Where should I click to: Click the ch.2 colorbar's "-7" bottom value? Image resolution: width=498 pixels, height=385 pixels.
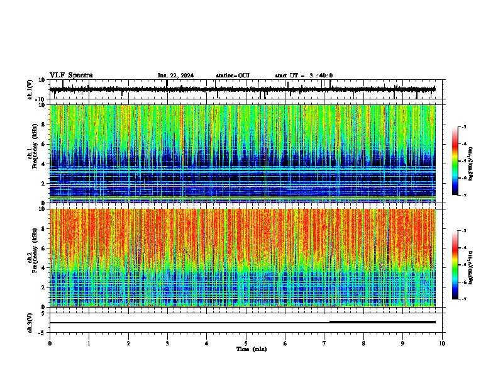(x=463, y=299)
